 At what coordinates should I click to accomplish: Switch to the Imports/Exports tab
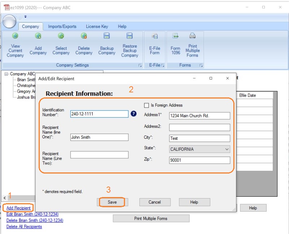tap(62, 26)
